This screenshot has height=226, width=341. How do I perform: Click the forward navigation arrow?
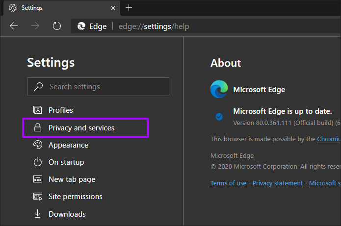[35, 26]
